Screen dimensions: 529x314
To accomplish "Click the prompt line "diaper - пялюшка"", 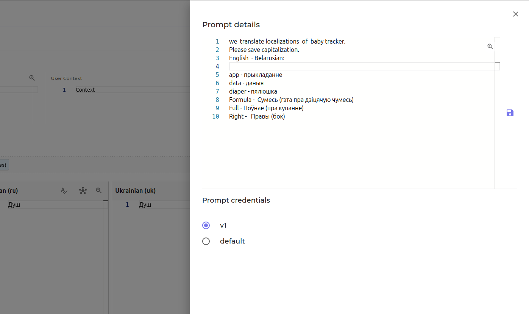I will 253,91.
